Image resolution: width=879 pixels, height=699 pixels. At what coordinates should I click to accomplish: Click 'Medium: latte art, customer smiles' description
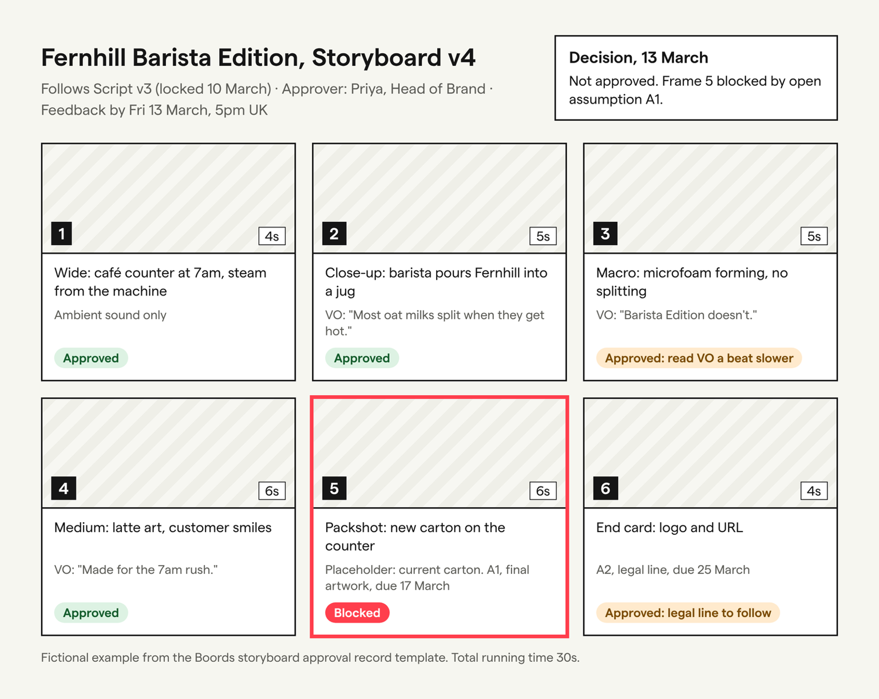coord(163,527)
